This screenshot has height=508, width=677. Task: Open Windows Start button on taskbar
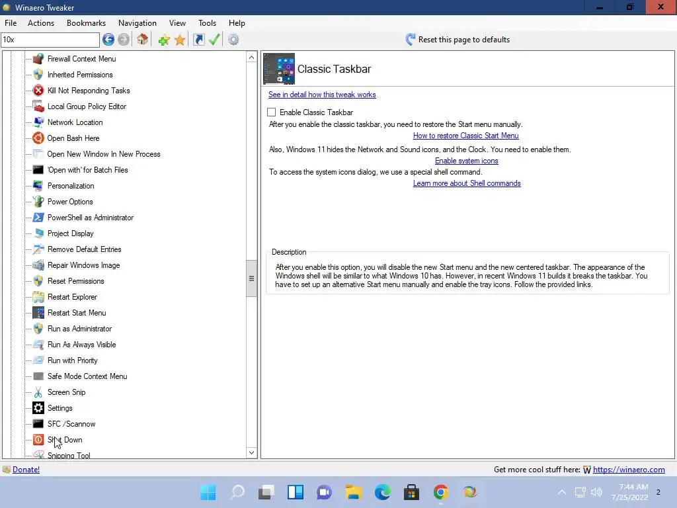click(208, 492)
